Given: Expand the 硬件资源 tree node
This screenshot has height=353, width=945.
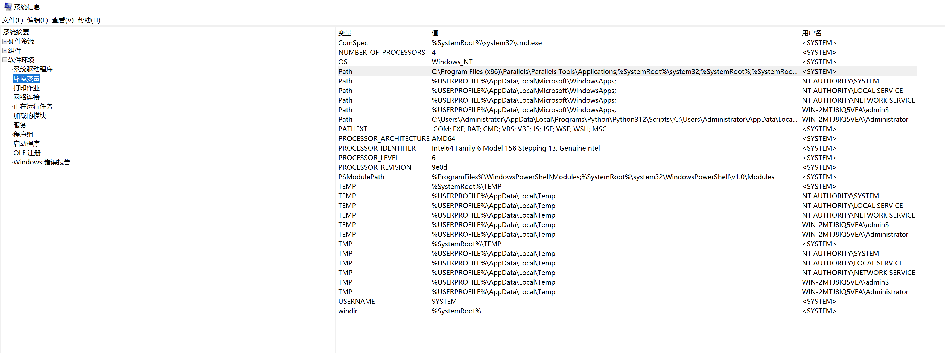Looking at the screenshot, I should pyautogui.click(x=5, y=42).
